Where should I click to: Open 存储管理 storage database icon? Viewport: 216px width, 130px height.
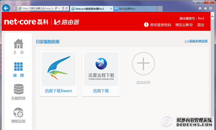pos(18,89)
